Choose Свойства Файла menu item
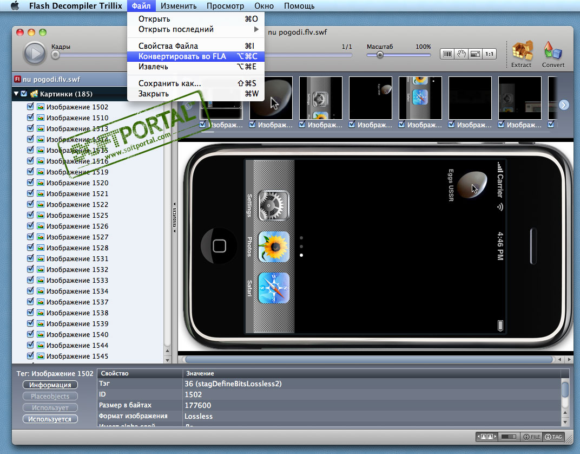Viewport: 580px width, 454px height. (x=196, y=46)
